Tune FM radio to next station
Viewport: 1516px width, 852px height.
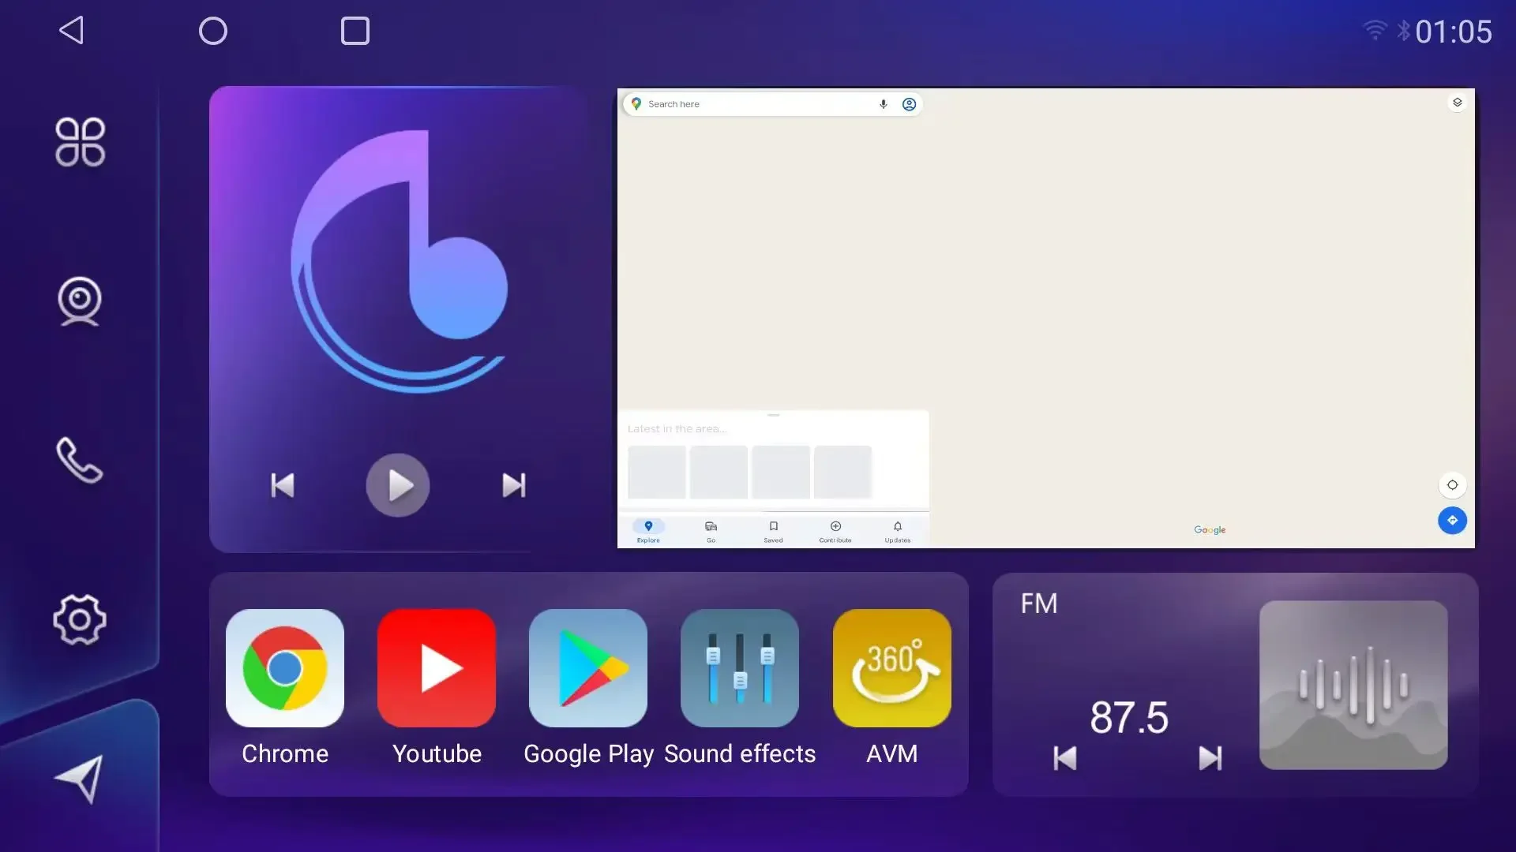pos(1210,758)
